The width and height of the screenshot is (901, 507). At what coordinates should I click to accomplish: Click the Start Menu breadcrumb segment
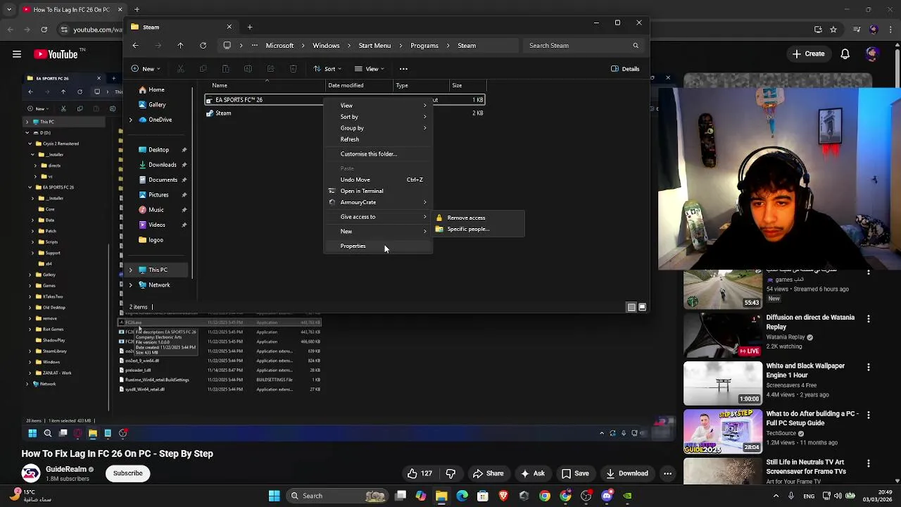coord(374,46)
